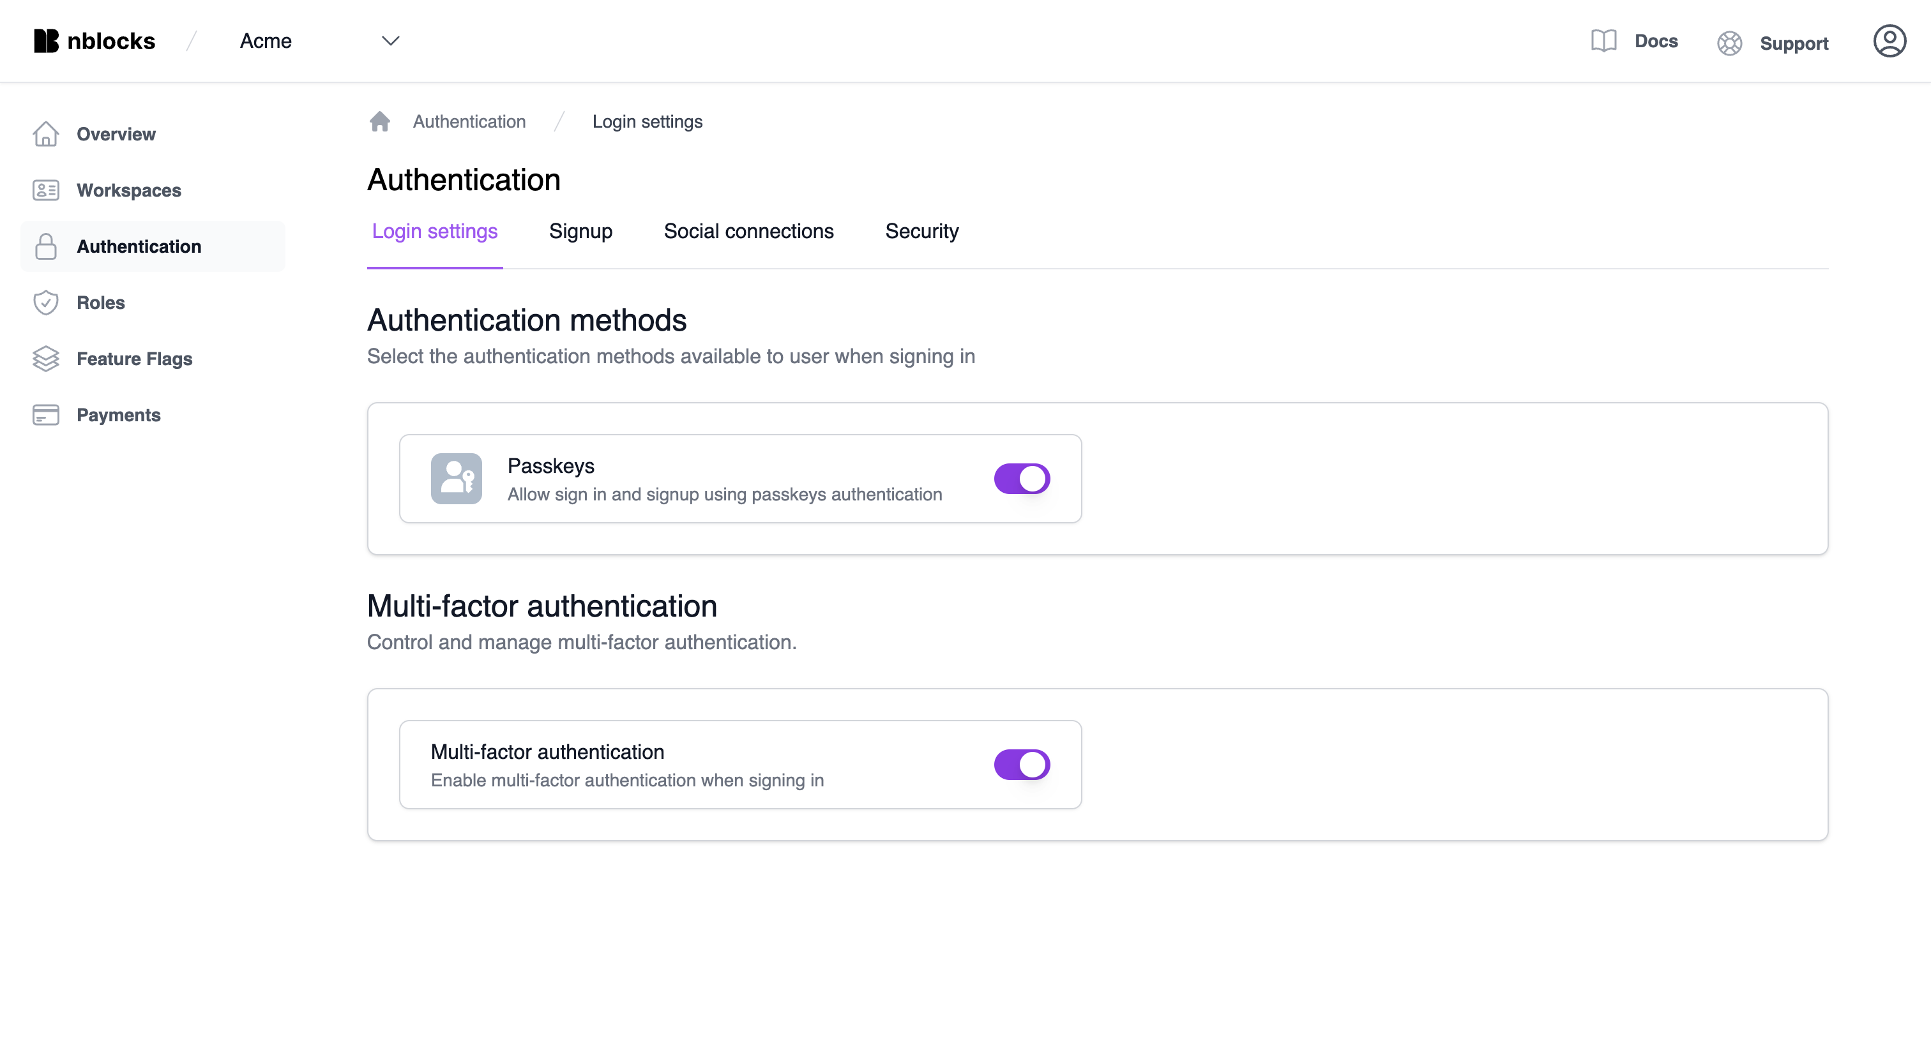1931x1057 pixels.
Task: Click the Workspaces grid icon
Action: click(47, 190)
